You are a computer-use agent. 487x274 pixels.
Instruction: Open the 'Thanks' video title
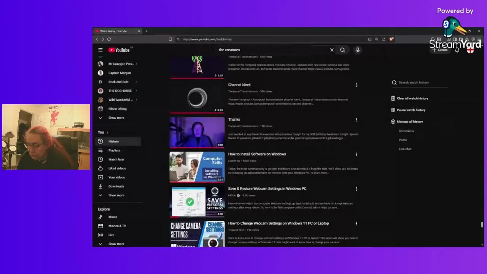[234, 119]
